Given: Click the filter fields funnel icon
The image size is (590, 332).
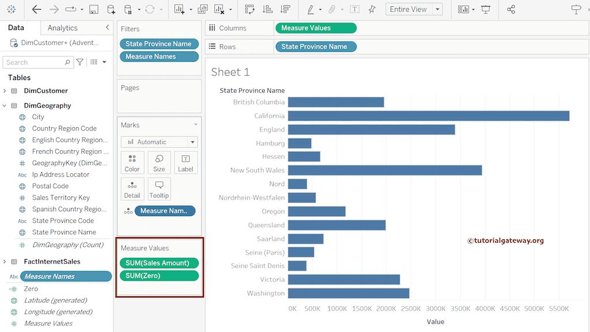Looking at the screenshot, I should point(80,62).
